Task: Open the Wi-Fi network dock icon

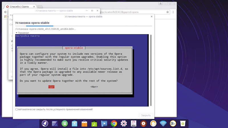Action: [163, 124]
